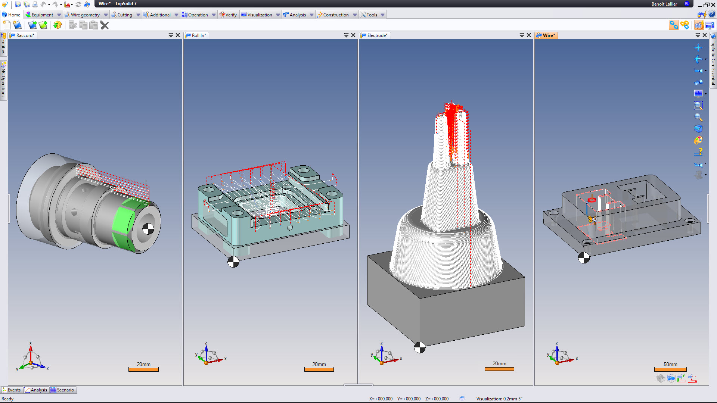Viewport: 717px width, 403px height.
Task: Click the package refresh icon in toolbar
Action: point(57,25)
